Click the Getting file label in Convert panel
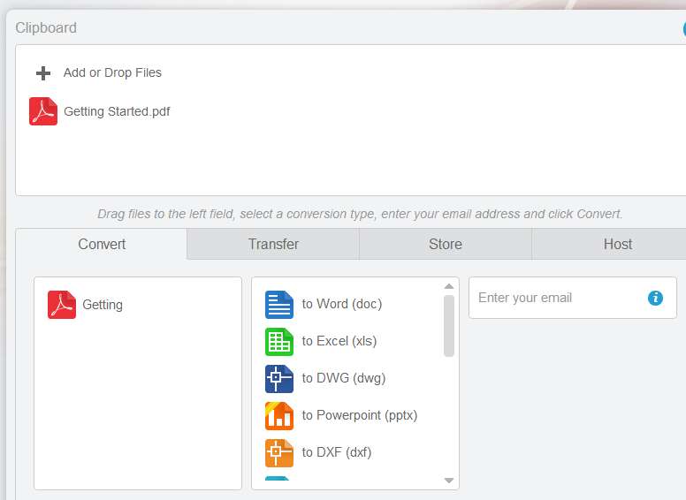686x500 pixels. 103,305
